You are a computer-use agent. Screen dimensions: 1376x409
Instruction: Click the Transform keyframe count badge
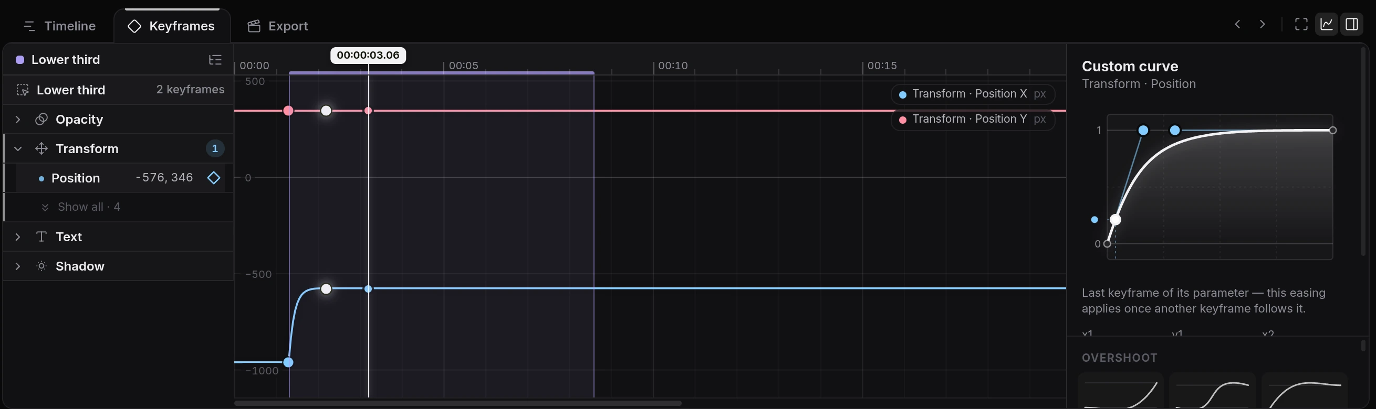(215, 149)
